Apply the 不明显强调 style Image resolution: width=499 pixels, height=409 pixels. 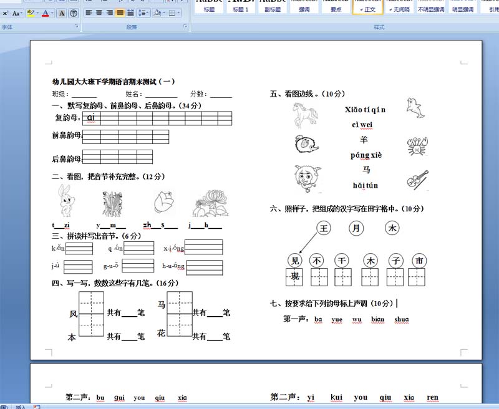tap(431, 7)
